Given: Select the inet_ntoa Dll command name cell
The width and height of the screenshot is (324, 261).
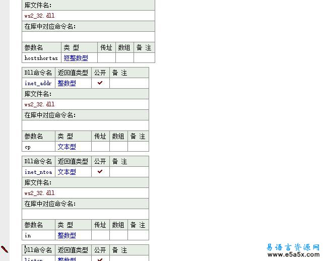Looking at the screenshot, I should click(x=38, y=172).
